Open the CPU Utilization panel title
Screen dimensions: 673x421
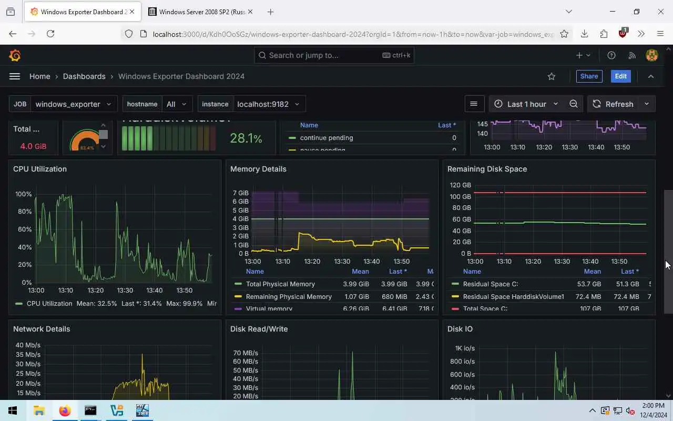click(x=40, y=169)
